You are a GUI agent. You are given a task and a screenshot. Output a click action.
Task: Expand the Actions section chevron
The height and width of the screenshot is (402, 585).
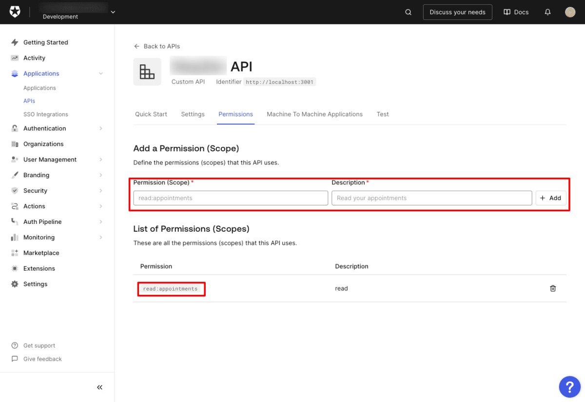click(101, 206)
